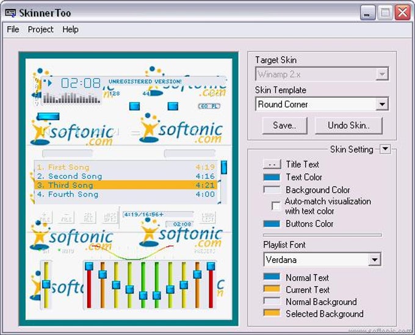The height and width of the screenshot is (335, 415).
Task: Click the spectrum visualization bars in preview
Action: (72, 98)
